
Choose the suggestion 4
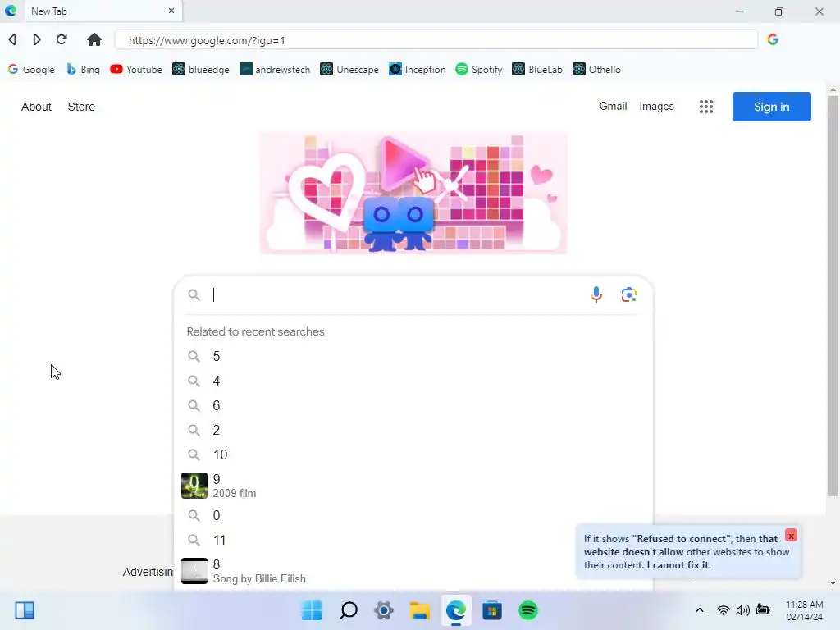point(413,381)
